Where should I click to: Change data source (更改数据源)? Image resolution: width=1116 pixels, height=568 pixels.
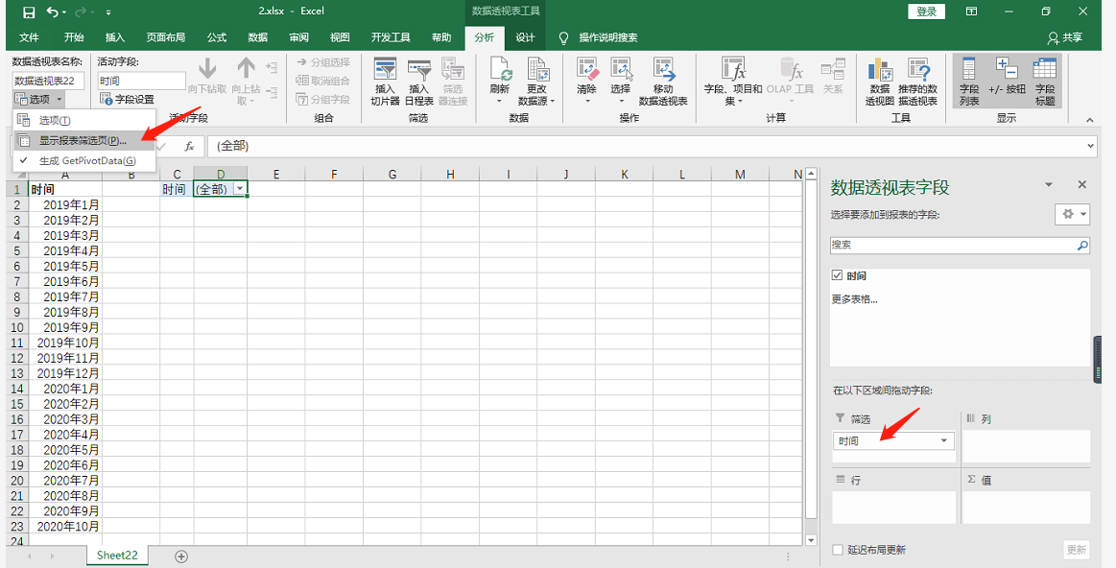point(536,82)
